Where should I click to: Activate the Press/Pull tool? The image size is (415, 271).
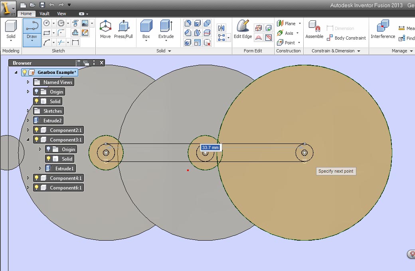[x=123, y=30]
